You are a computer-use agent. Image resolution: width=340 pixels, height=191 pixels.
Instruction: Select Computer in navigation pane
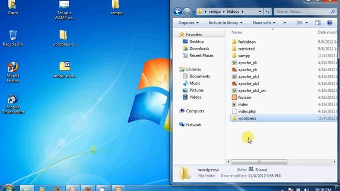point(195,111)
